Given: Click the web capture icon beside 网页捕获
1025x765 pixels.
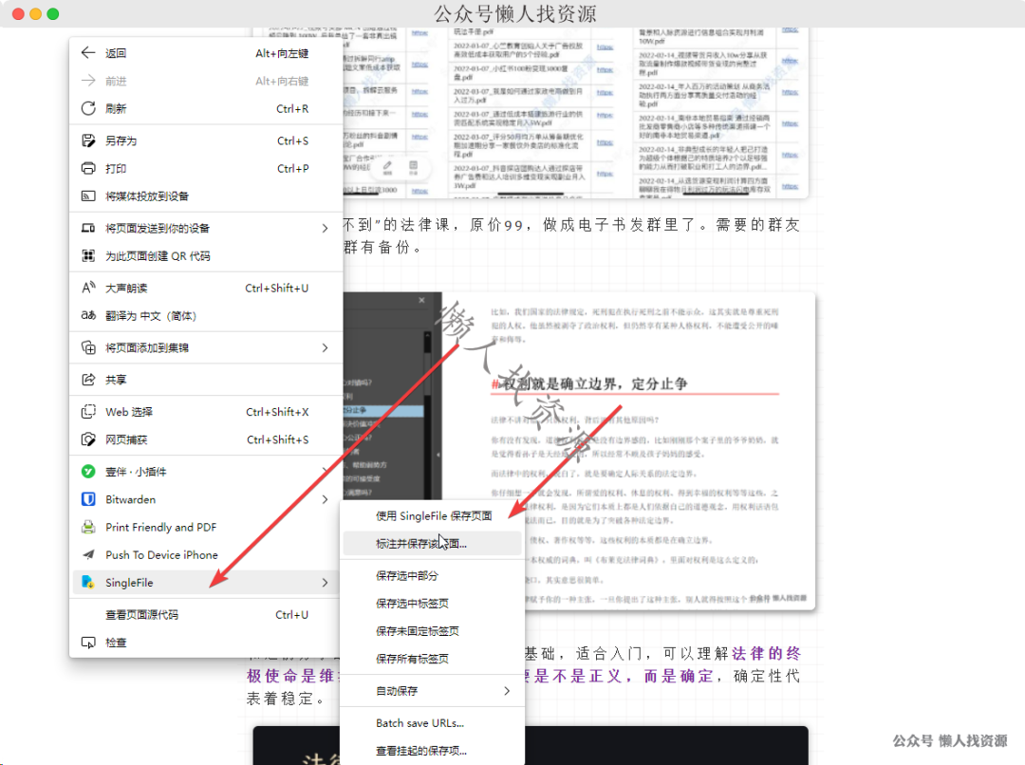Looking at the screenshot, I should [88, 439].
